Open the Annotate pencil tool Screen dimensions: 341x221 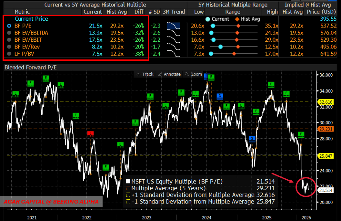169,74
